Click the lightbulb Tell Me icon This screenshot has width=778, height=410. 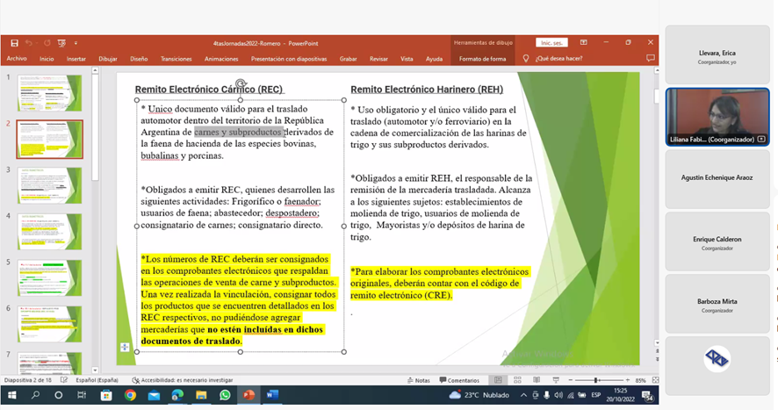coord(526,59)
